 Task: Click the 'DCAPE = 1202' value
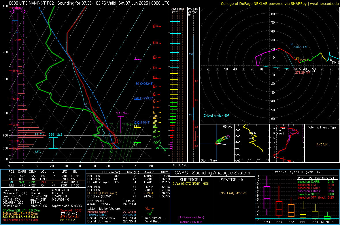[13, 203]
